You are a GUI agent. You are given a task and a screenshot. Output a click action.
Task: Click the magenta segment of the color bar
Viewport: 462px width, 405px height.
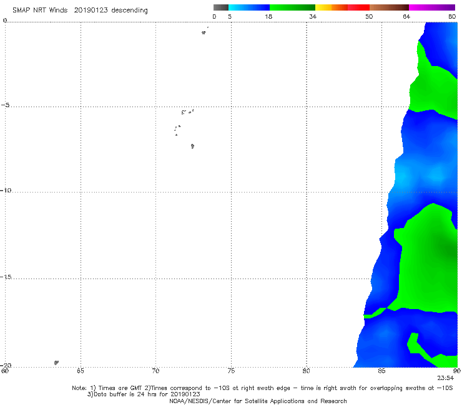tap(432, 7)
